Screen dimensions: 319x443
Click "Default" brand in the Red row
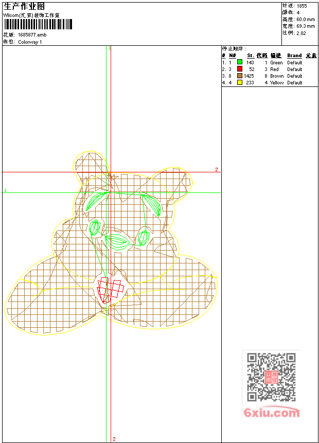tap(295, 69)
